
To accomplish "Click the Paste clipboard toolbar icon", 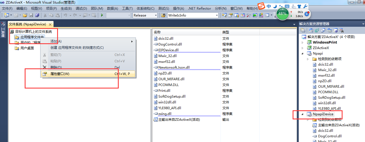I will (57, 15).
